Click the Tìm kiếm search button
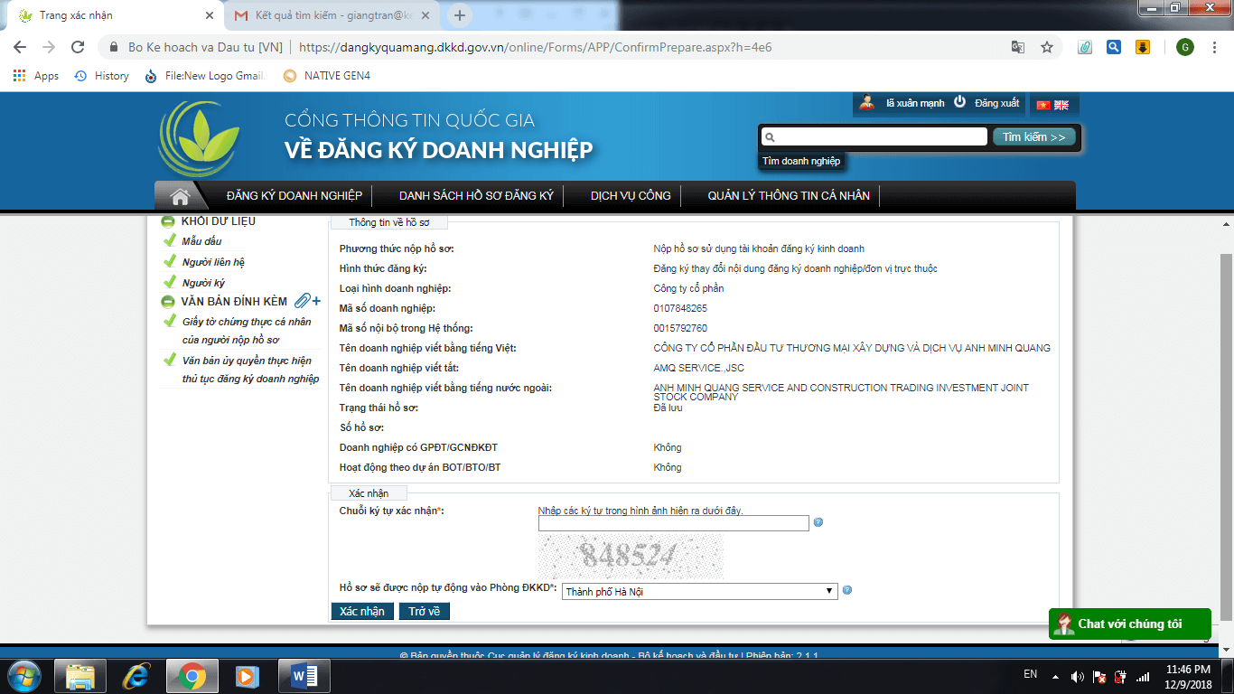 1033,137
